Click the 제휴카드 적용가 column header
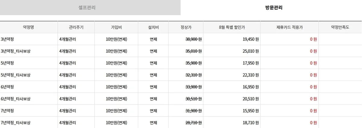 coord(289,27)
